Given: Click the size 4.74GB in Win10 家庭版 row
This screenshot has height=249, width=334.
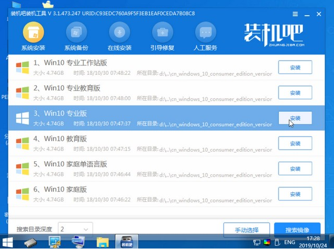Looking at the screenshot, I should click(55, 200).
